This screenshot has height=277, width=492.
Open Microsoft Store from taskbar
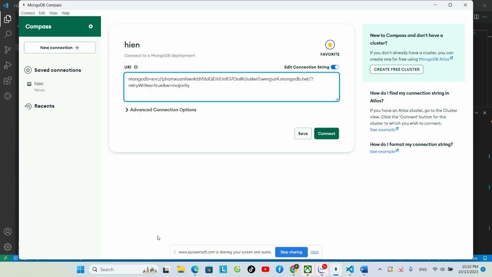click(x=209, y=269)
